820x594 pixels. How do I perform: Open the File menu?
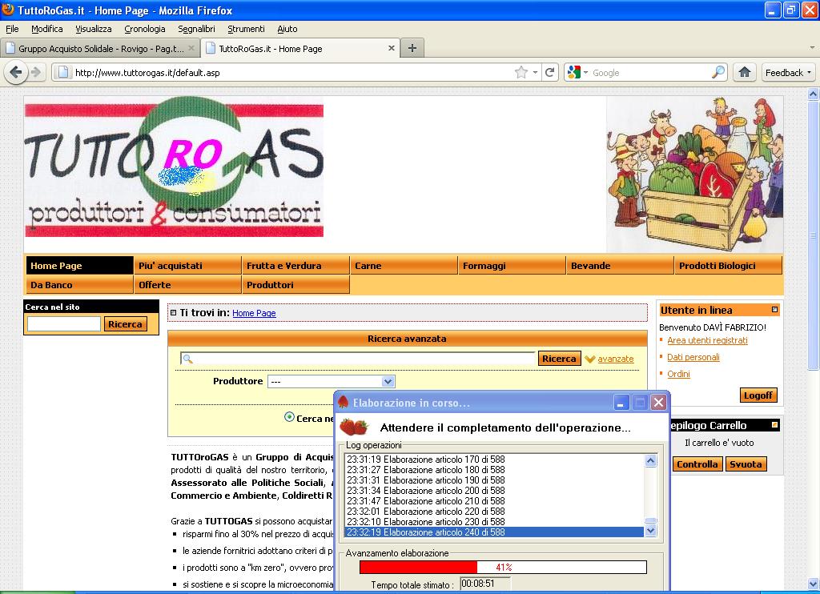click(x=12, y=29)
